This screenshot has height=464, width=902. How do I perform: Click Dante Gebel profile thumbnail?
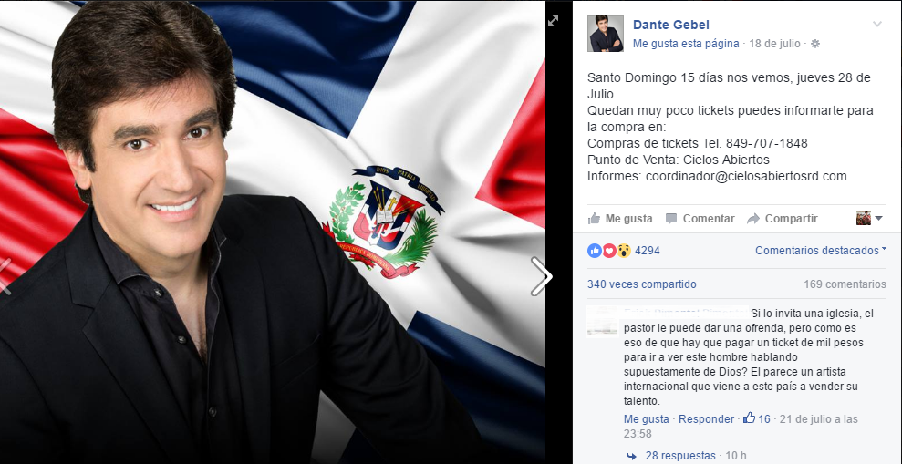coord(606,34)
